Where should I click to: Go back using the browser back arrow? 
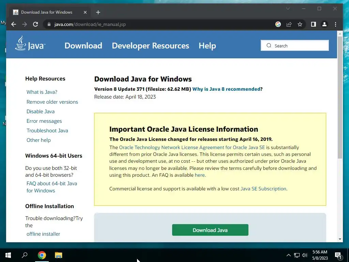(x=14, y=24)
